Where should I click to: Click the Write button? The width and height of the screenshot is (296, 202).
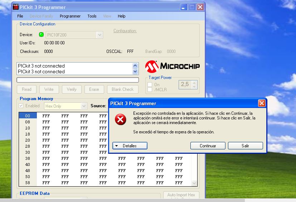49,89
